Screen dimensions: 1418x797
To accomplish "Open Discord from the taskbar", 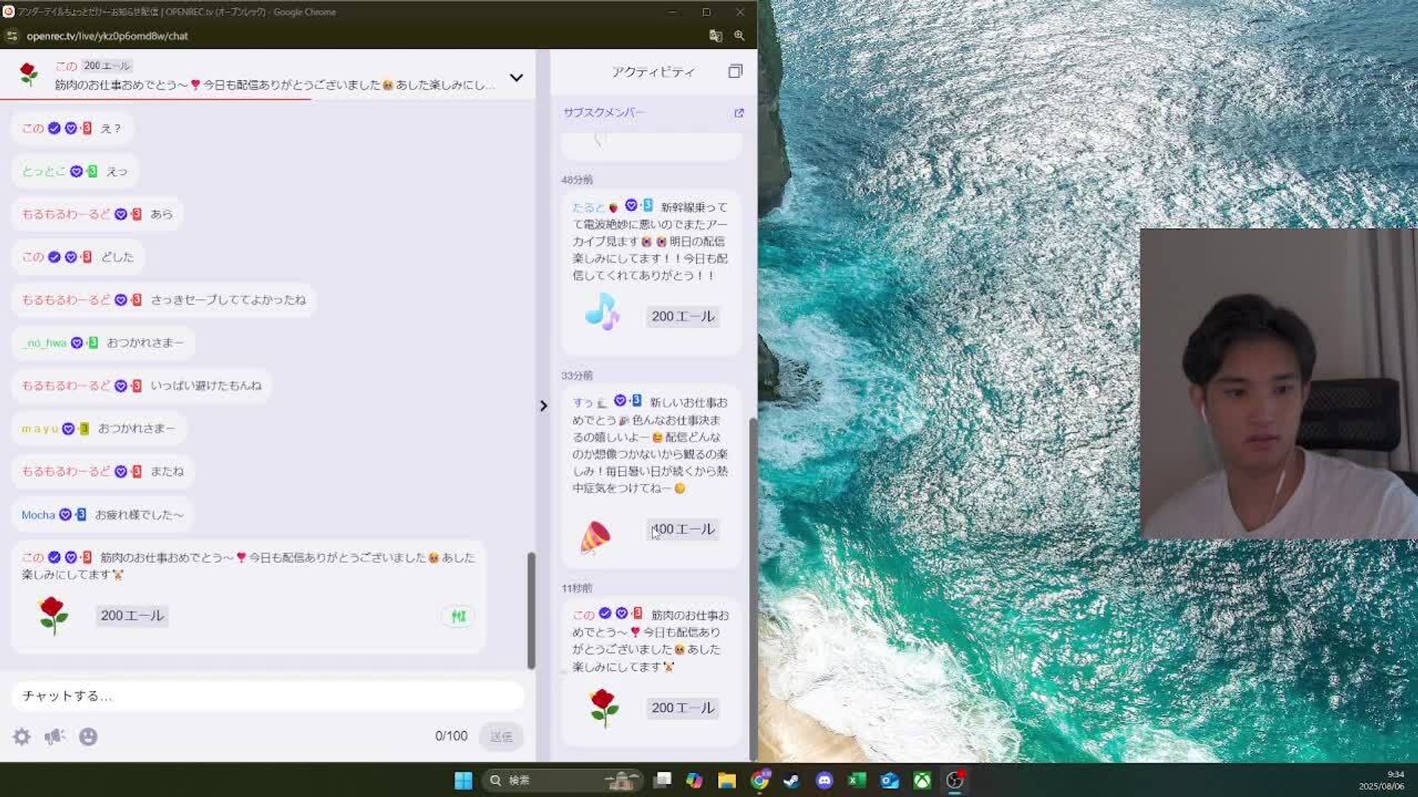I will (x=825, y=780).
